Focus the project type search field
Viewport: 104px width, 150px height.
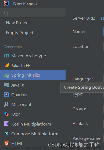click(x=33, y=13)
